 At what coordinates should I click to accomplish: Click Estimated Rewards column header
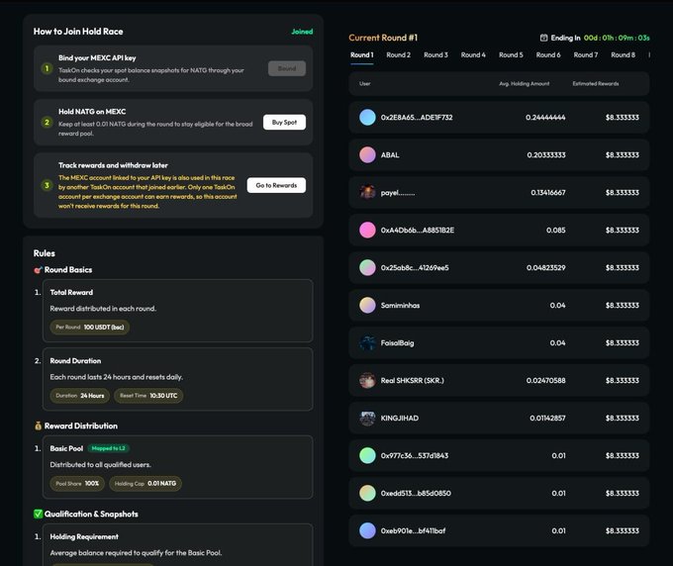pos(596,84)
